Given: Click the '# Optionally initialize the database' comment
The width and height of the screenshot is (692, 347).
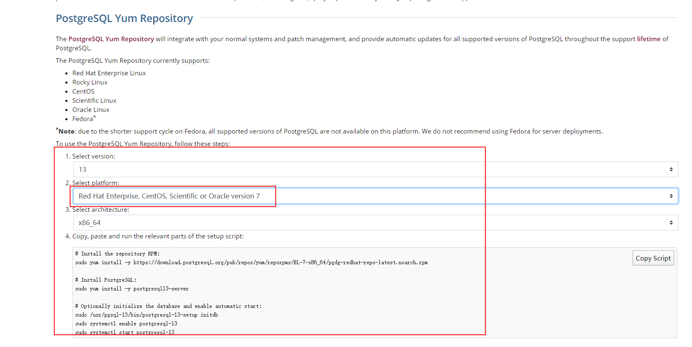Looking at the screenshot, I should pyautogui.click(x=169, y=306).
